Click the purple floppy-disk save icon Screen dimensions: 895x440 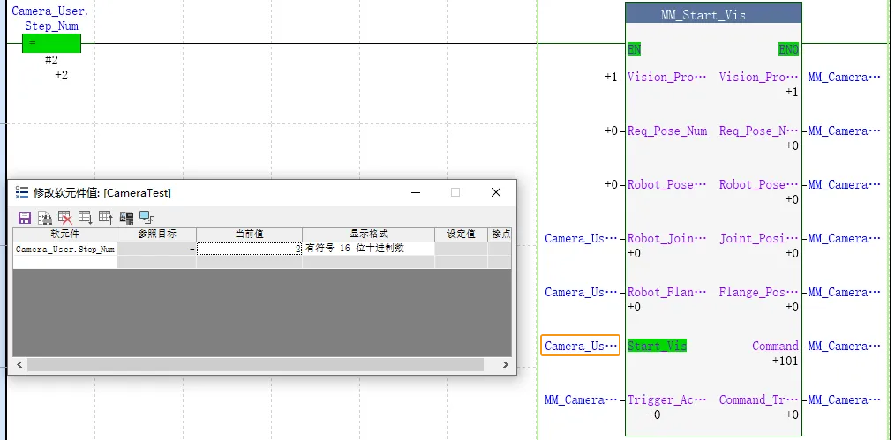click(x=25, y=218)
